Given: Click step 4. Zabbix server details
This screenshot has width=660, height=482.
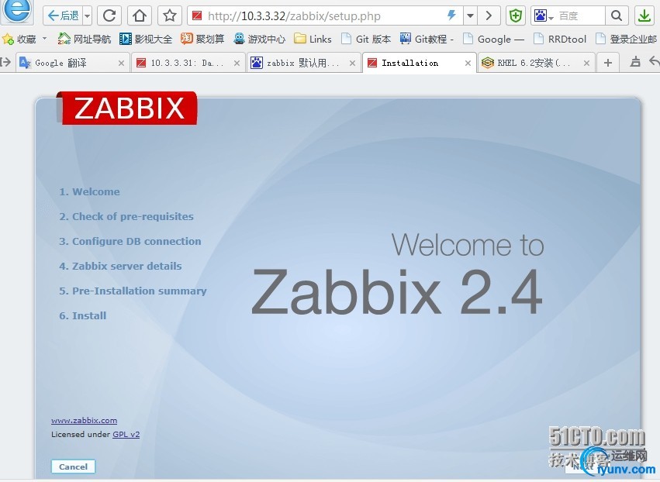Looking at the screenshot, I should [x=120, y=267].
